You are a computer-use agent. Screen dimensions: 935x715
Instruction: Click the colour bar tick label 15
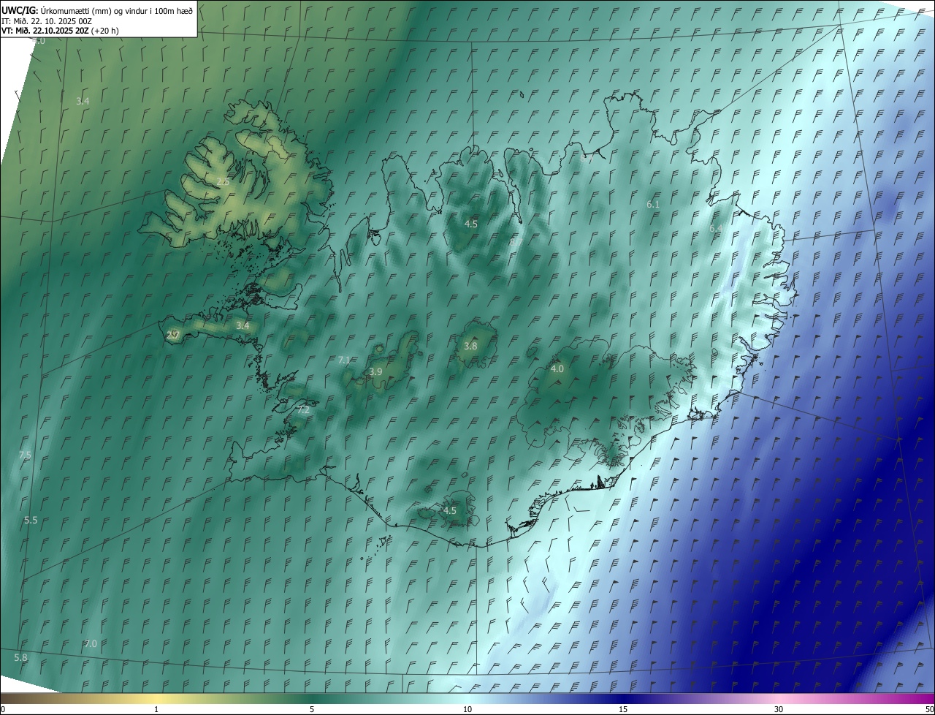tap(623, 709)
